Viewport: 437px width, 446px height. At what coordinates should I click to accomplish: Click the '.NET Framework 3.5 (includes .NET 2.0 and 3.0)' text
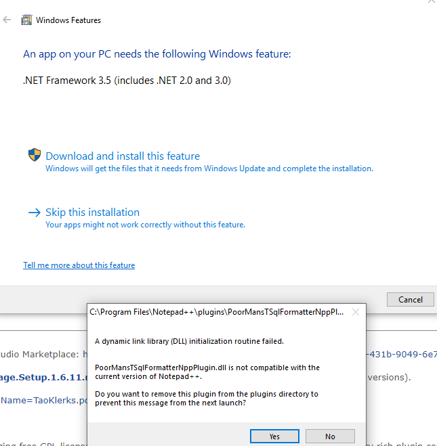tap(127, 81)
